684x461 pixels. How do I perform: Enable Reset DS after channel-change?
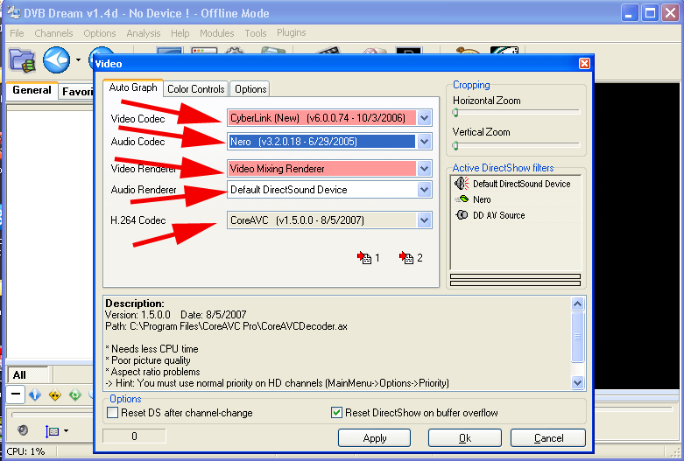click(113, 413)
